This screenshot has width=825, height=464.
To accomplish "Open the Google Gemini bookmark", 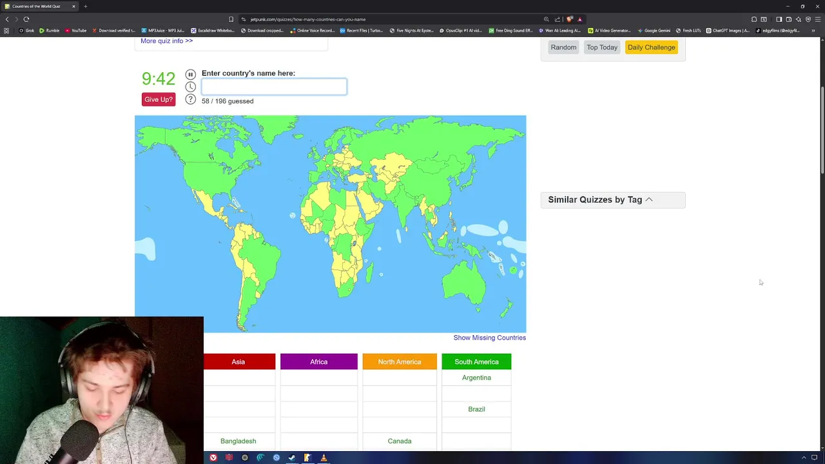I will tap(654, 30).
